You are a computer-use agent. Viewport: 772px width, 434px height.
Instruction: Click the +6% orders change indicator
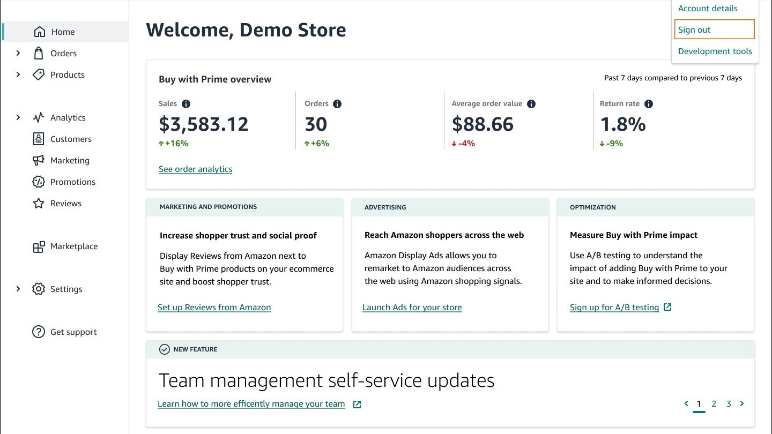click(x=317, y=144)
